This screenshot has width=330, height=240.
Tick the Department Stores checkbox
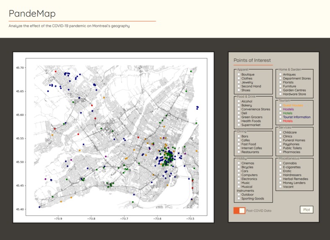(281, 78)
